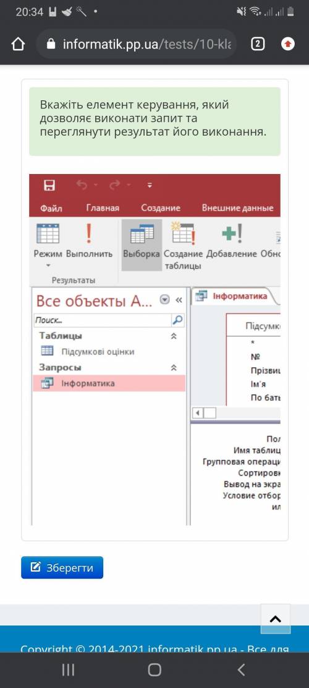309x688 pixels.
Task: Expand the Режим dropdown arrow
Action: 48,265
